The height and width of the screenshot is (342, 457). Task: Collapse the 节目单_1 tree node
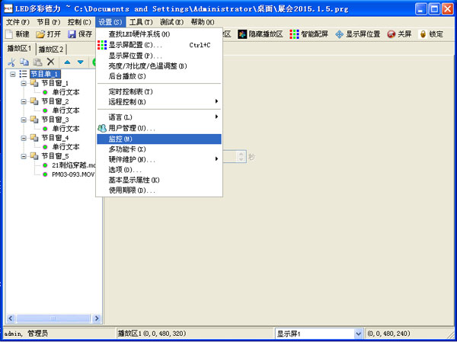click(x=13, y=74)
